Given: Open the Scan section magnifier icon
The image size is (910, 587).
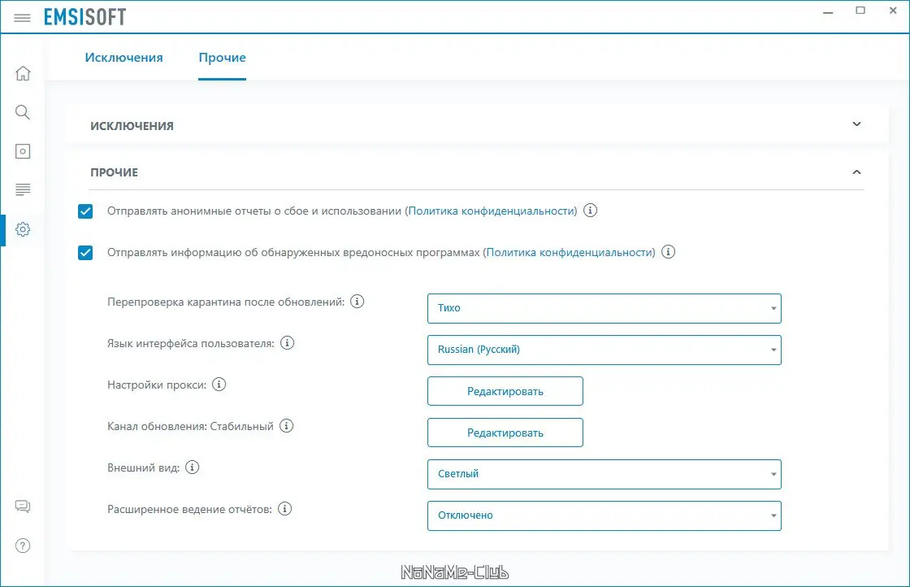Looking at the screenshot, I should (x=23, y=112).
